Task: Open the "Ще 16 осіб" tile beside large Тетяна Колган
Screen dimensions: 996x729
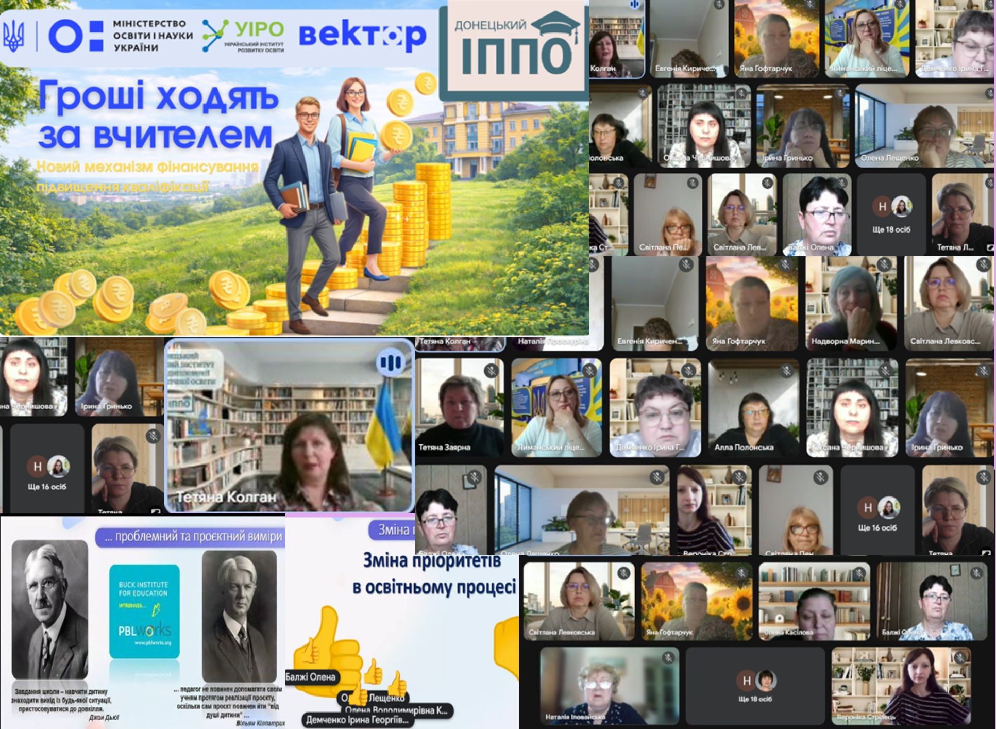Action: tap(47, 468)
